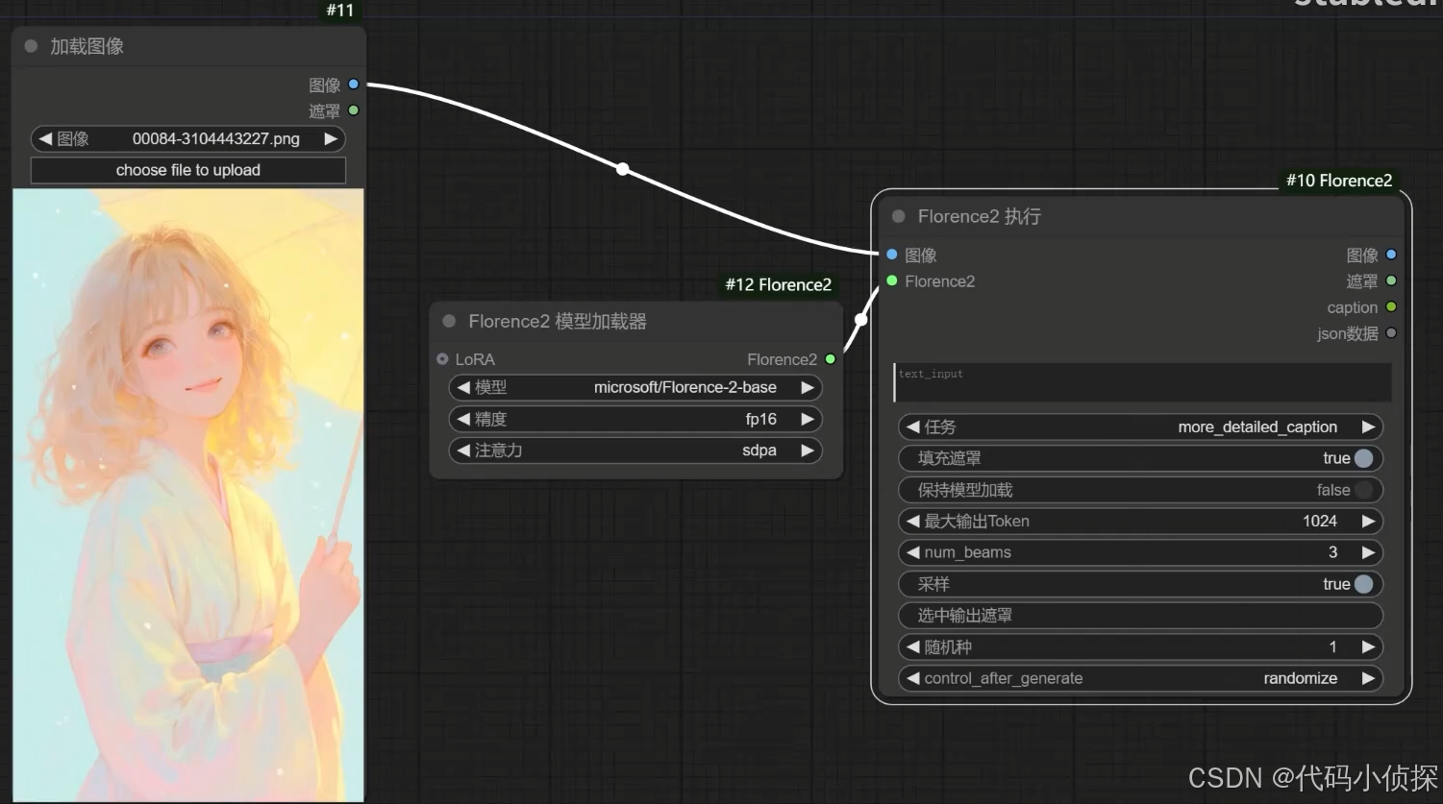This screenshot has width=1443, height=804.
Task: Click the json数据 output port
Action: [x=1391, y=333]
